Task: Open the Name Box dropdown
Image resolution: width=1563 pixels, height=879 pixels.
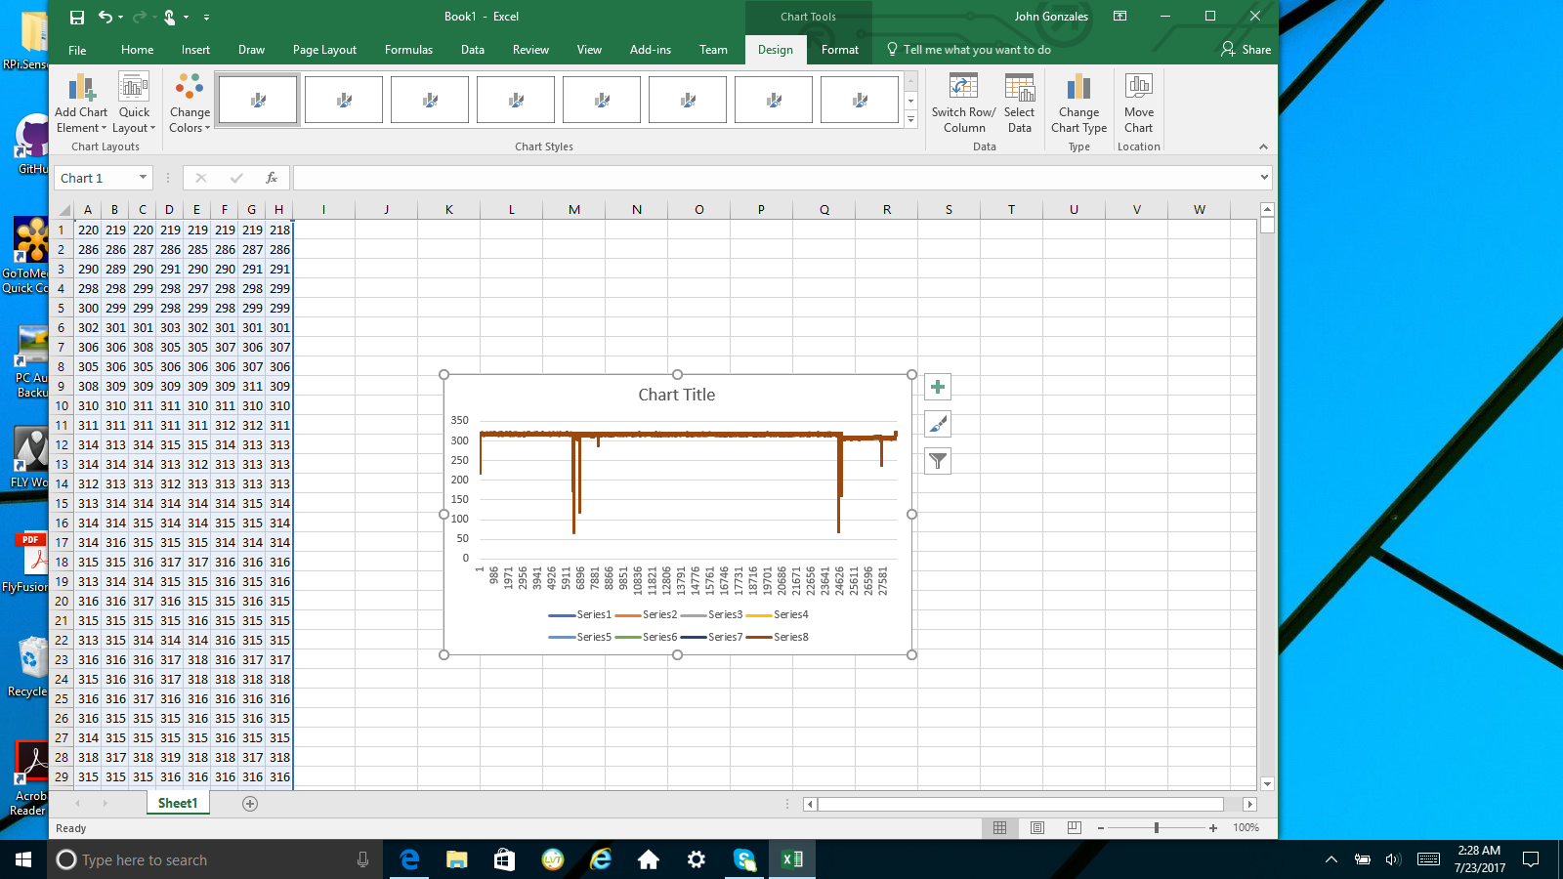Action: click(144, 178)
